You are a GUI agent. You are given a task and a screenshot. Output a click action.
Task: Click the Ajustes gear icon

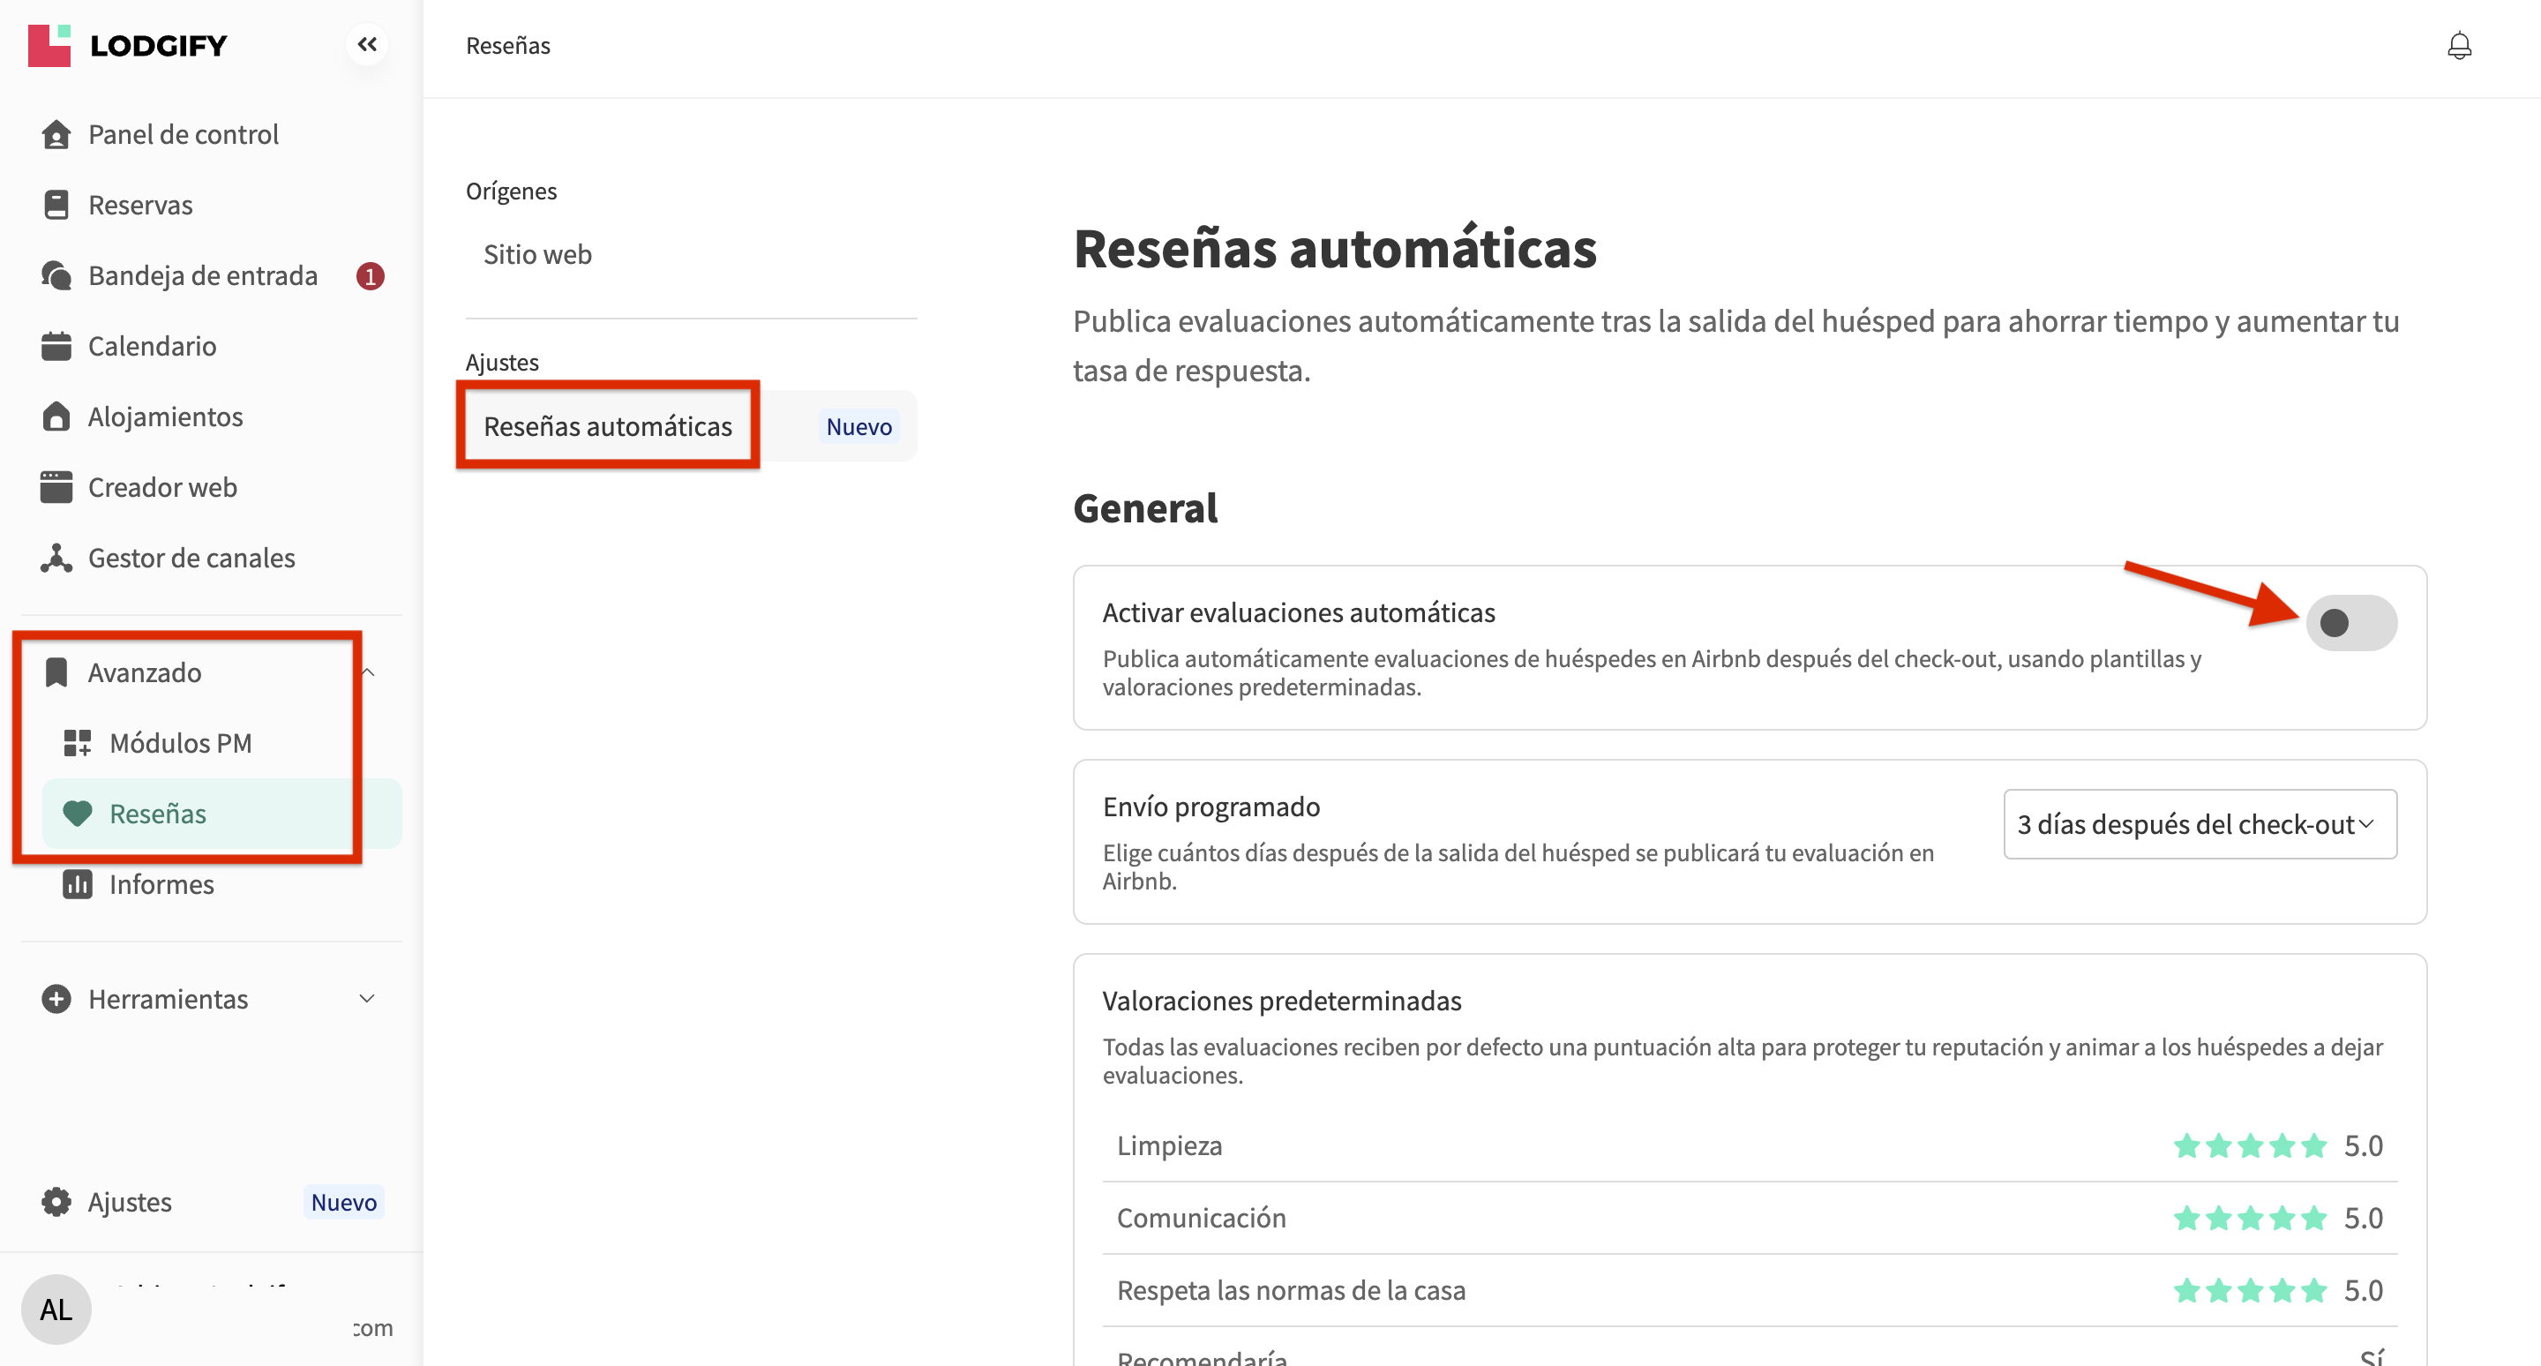tap(56, 1201)
